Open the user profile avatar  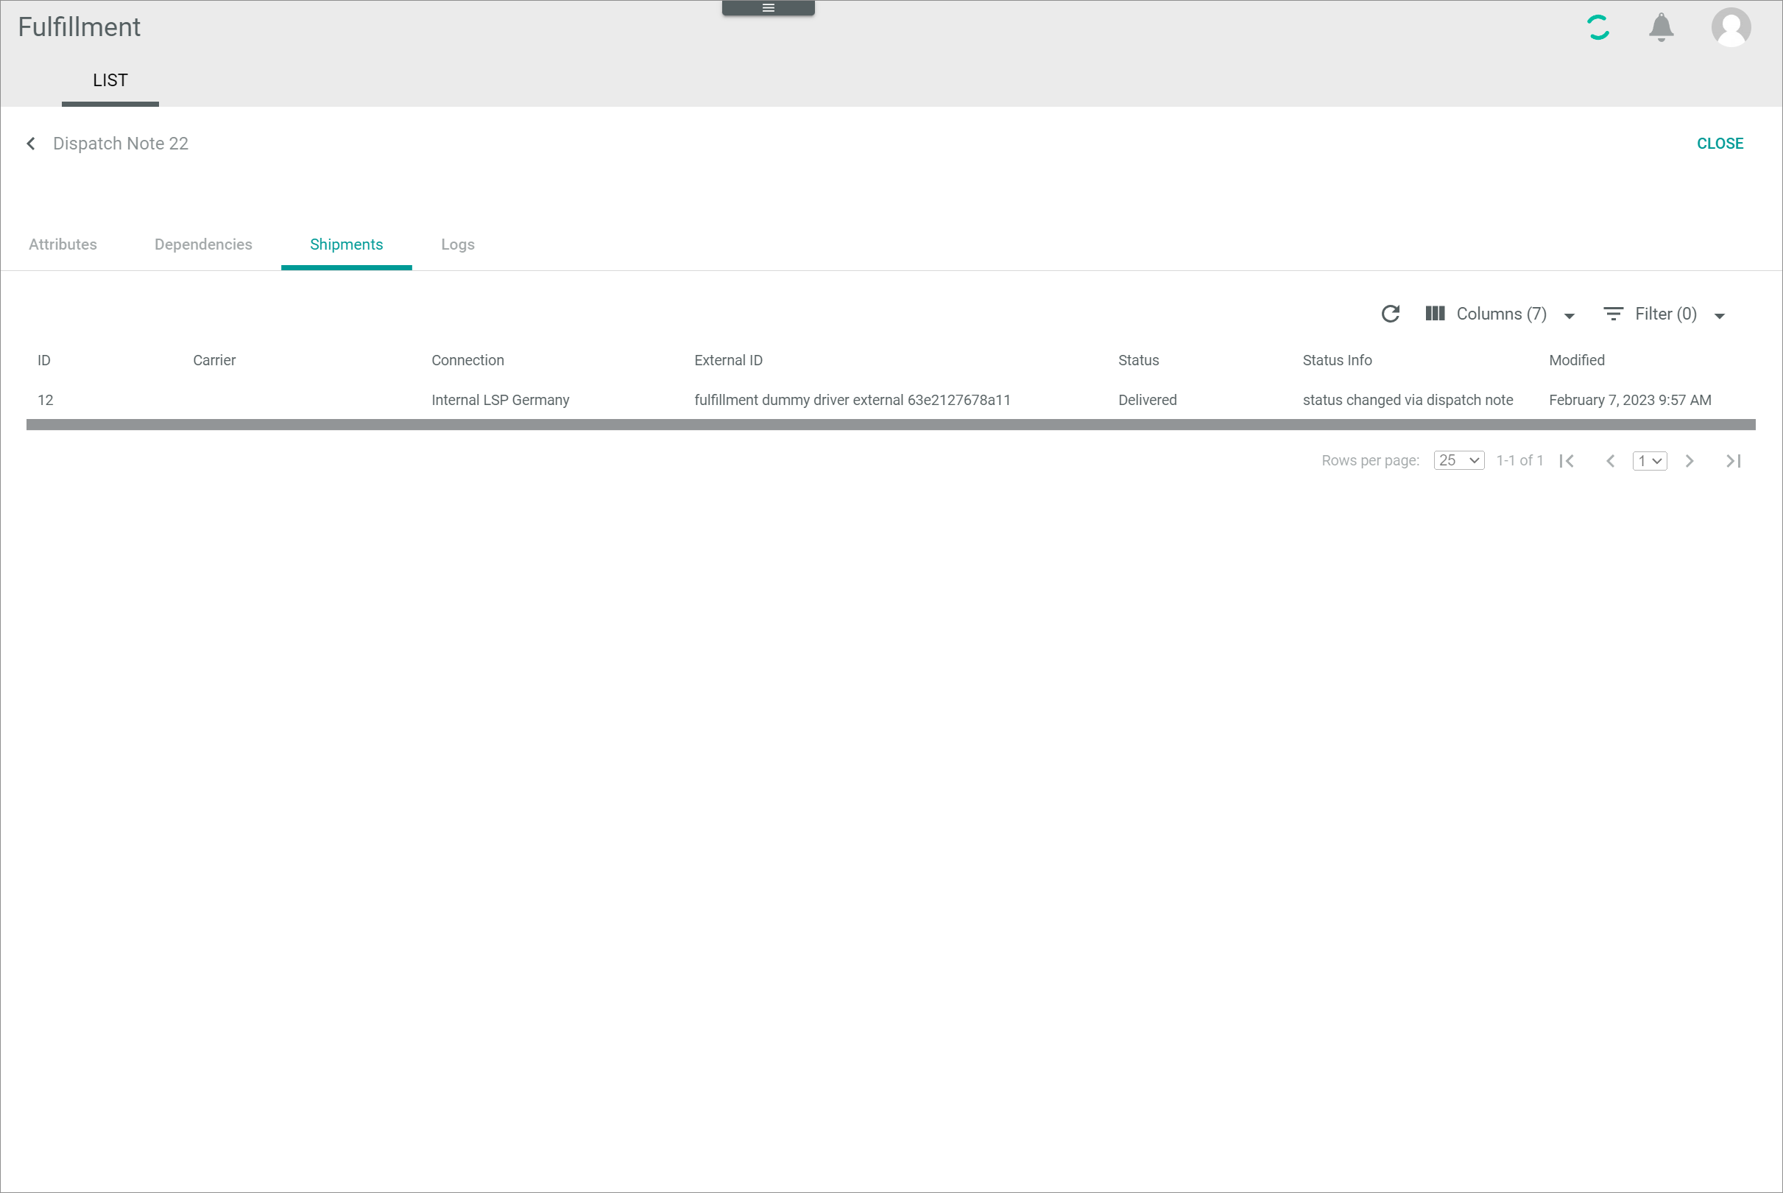coord(1731,27)
